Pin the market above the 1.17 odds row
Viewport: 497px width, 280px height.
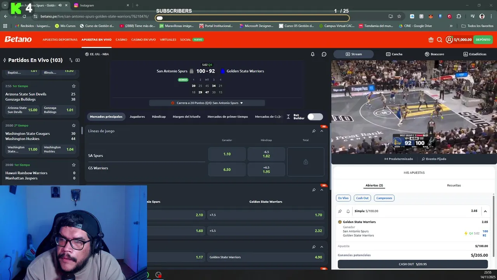(x=314, y=247)
